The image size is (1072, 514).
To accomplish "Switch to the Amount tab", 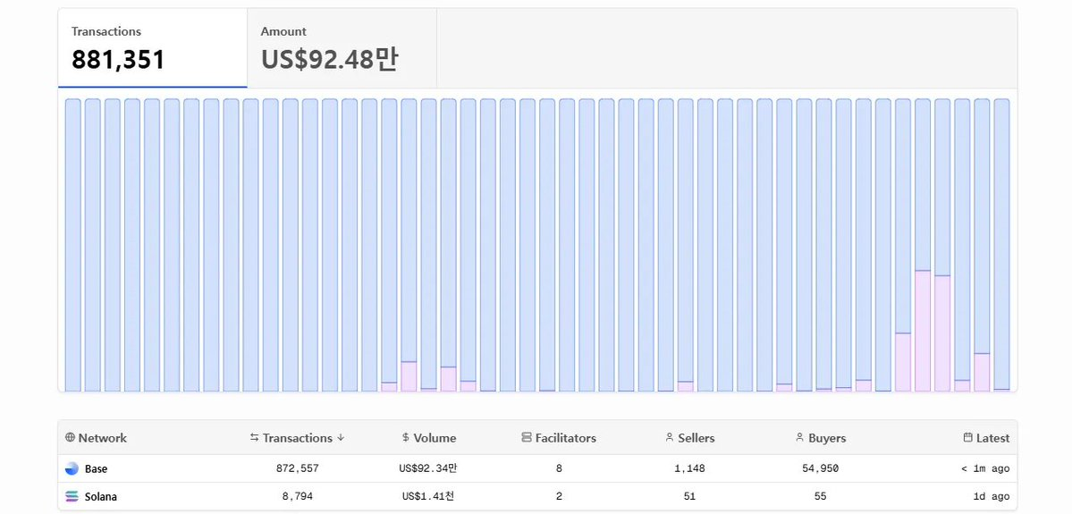I will tap(342, 49).
